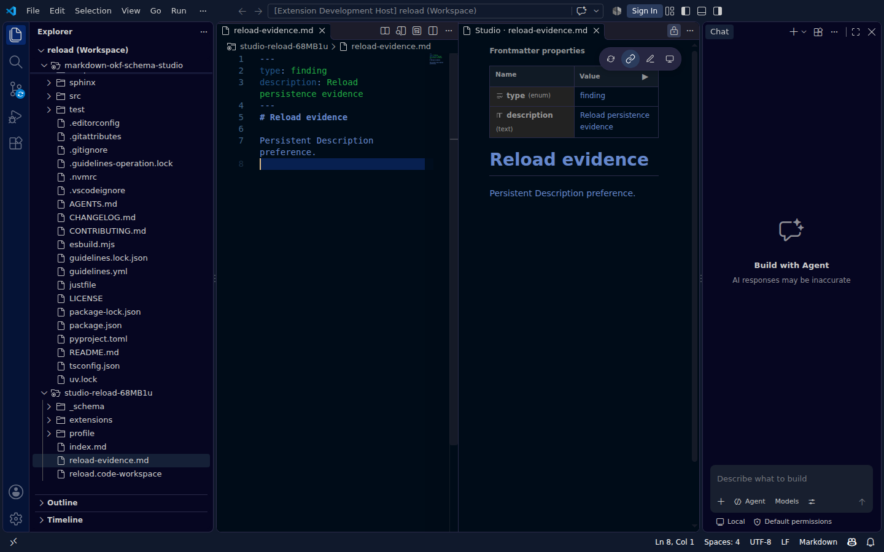This screenshot has width=884, height=552.
Task: Click the open preview icon in editor toolbar
Action: (401, 31)
